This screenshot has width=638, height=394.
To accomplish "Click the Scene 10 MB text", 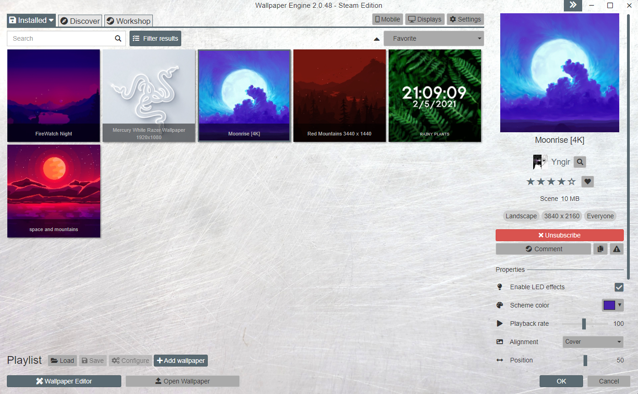I will 560,199.
